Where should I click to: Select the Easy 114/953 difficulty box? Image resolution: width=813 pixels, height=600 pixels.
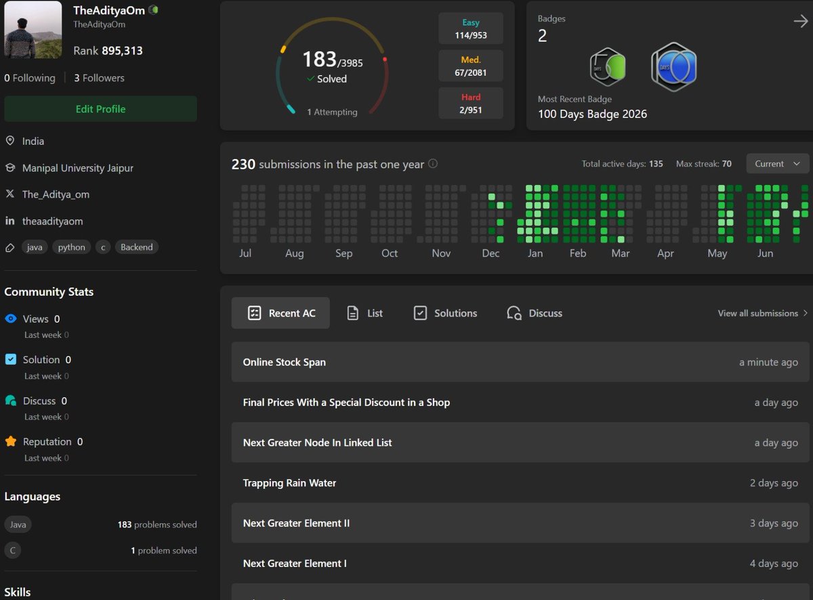pos(471,28)
